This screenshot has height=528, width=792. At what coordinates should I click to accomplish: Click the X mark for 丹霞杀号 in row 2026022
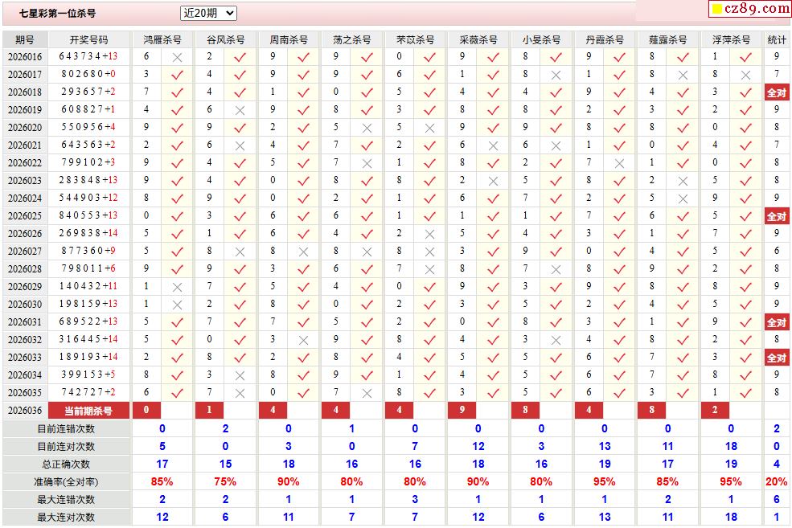tap(619, 164)
